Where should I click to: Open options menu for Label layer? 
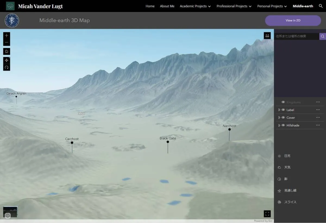pos(318,110)
